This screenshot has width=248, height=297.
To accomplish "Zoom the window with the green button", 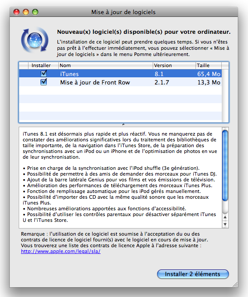I will pos(35,12).
